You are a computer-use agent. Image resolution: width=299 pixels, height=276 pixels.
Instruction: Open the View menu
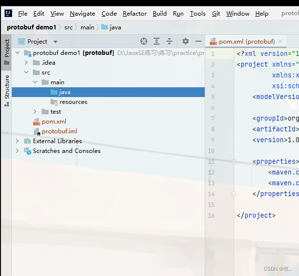pos(57,14)
